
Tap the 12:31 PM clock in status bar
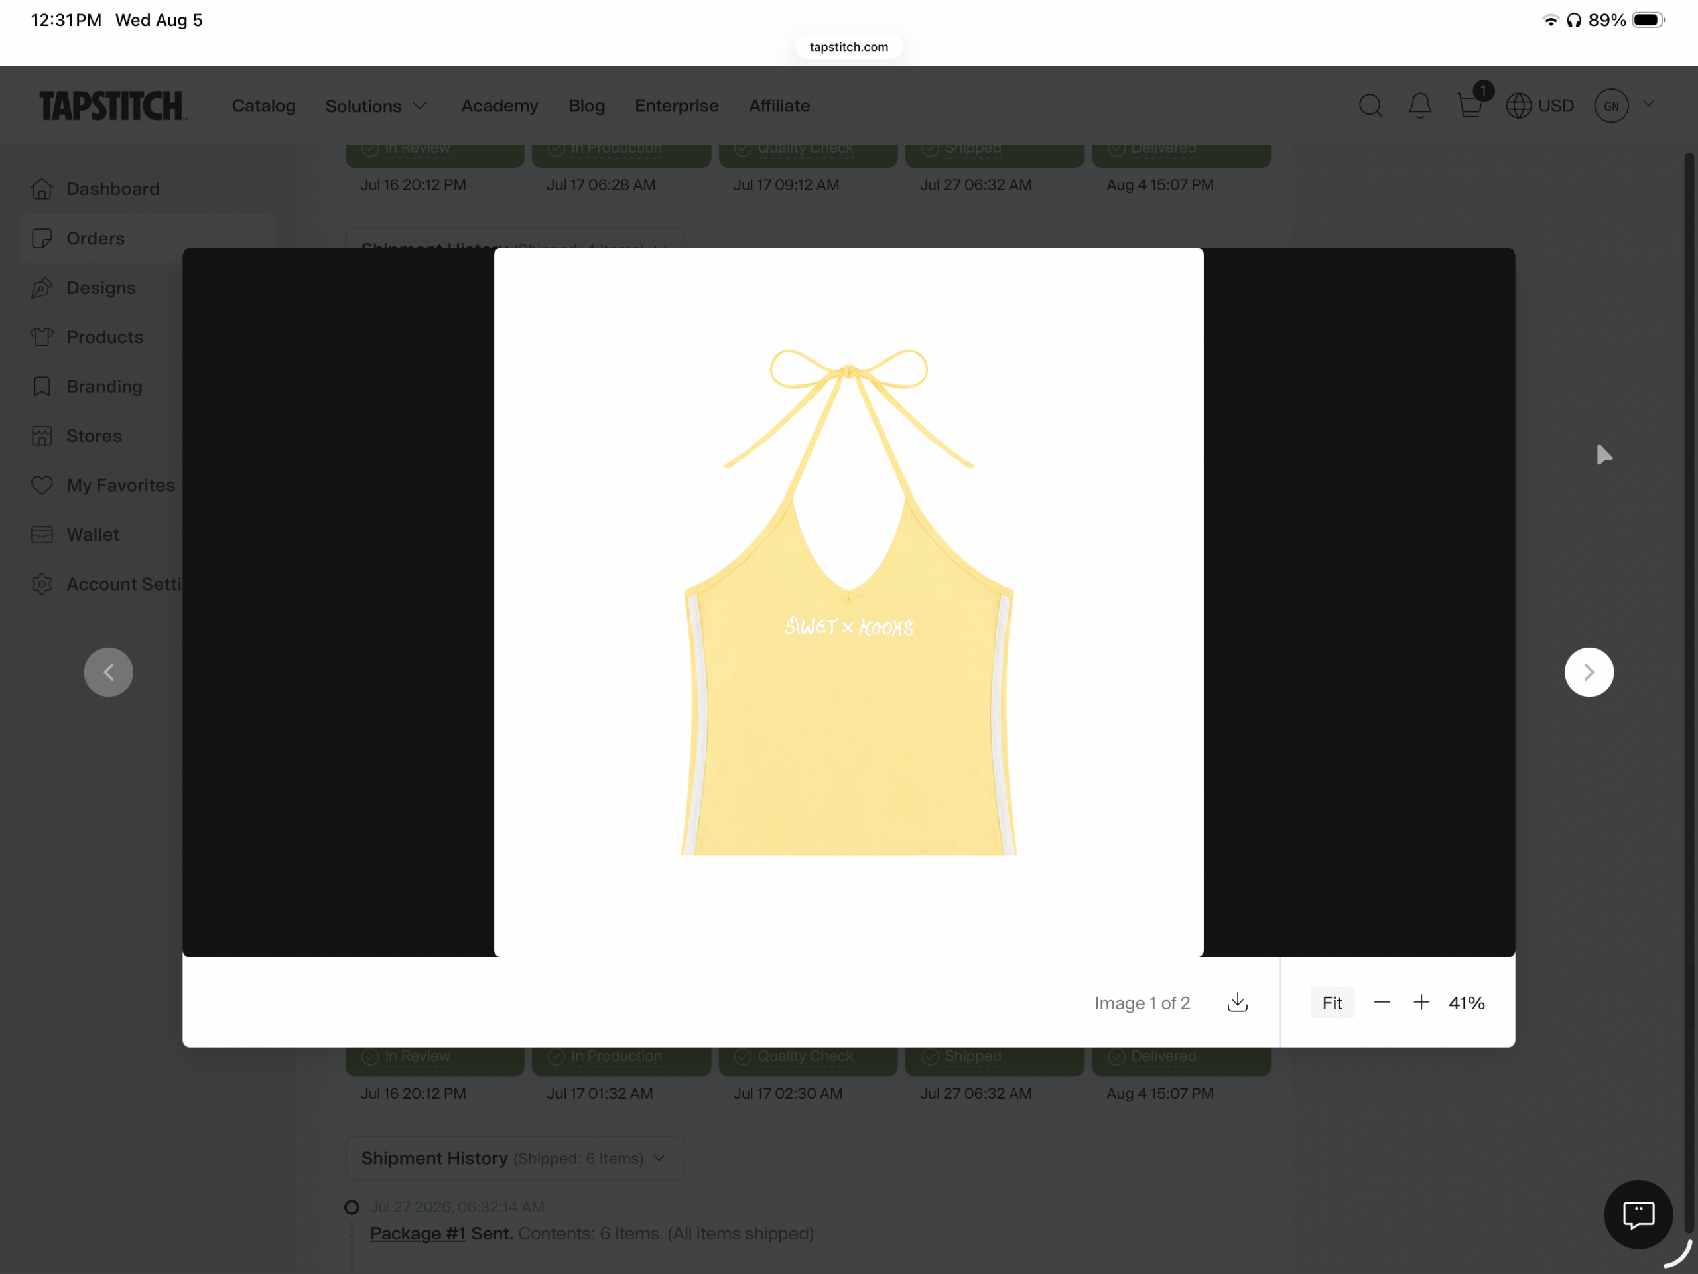(66, 20)
